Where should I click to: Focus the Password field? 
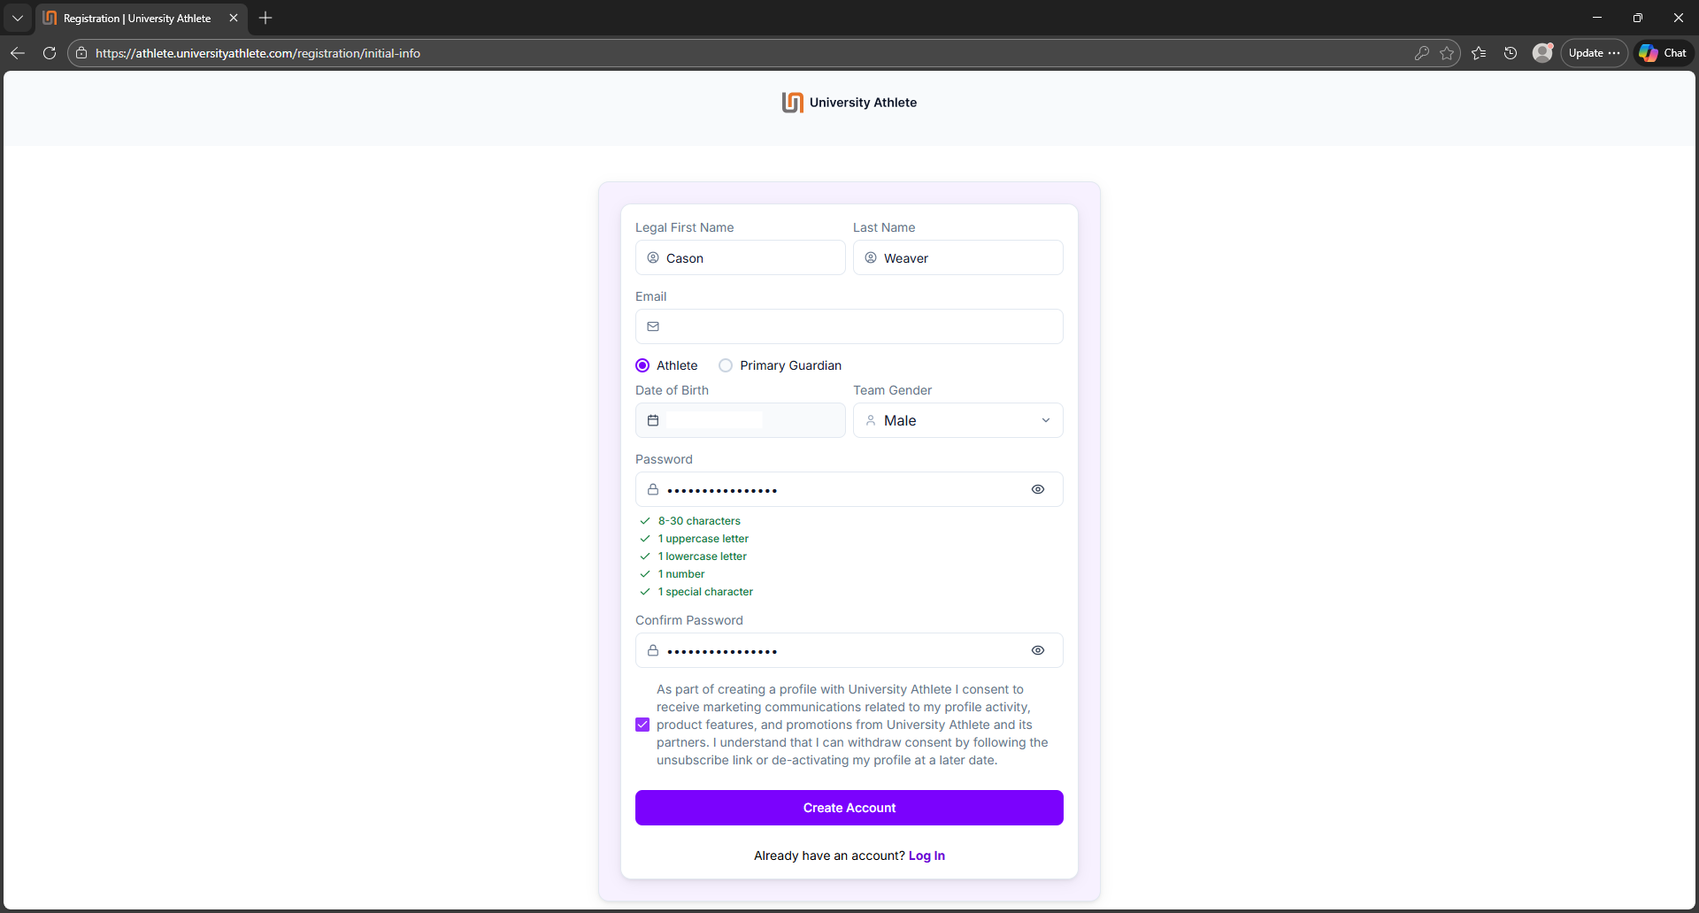click(849, 489)
